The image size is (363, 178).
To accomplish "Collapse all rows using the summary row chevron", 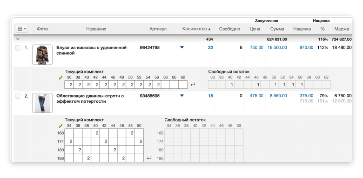I will point(18,39).
